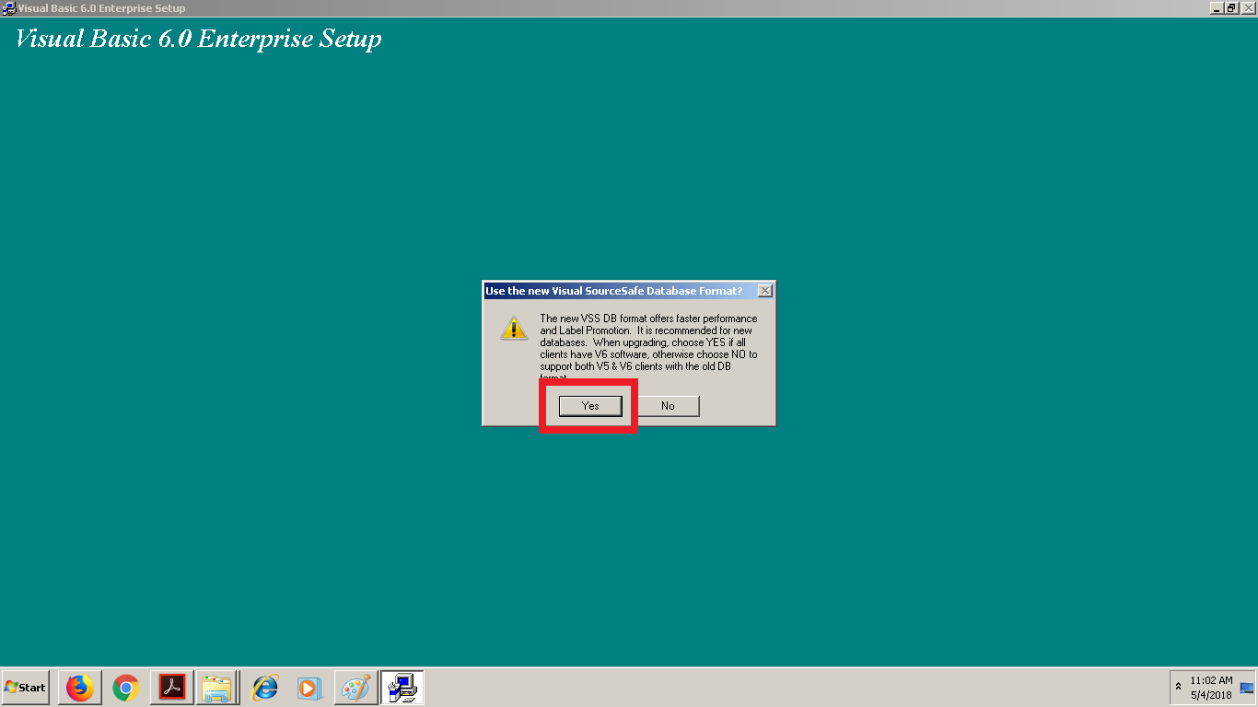Open Windows Explorer folder icon on taskbar

point(217,688)
